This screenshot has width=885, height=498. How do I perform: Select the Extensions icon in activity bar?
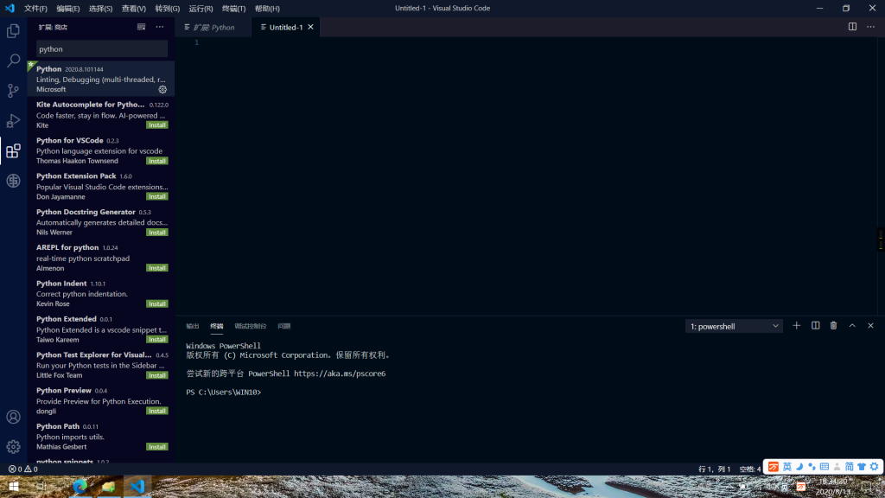[13, 150]
